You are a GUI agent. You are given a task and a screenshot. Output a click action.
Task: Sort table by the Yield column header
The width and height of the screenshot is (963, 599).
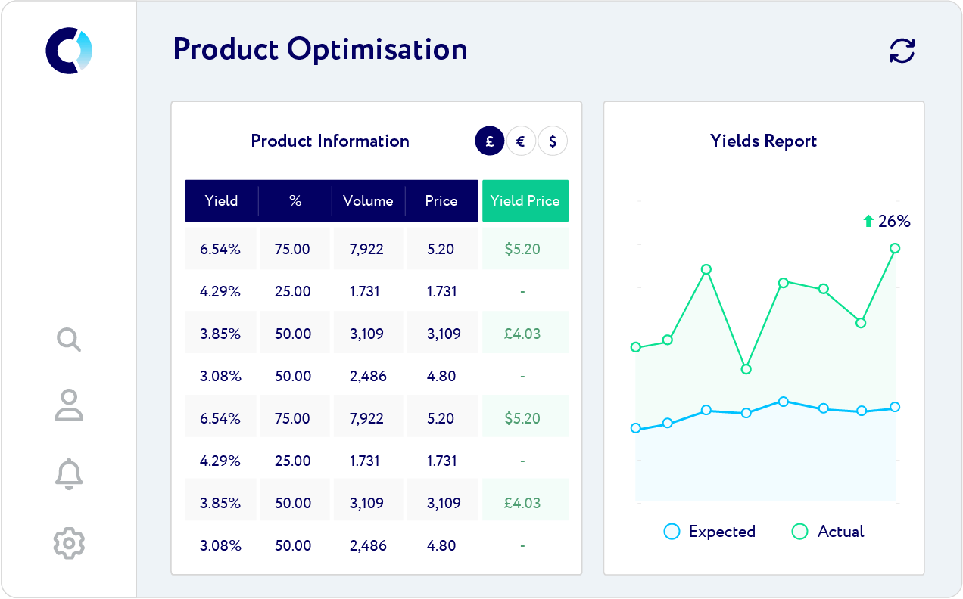pyautogui.click(x=221, y=201)
